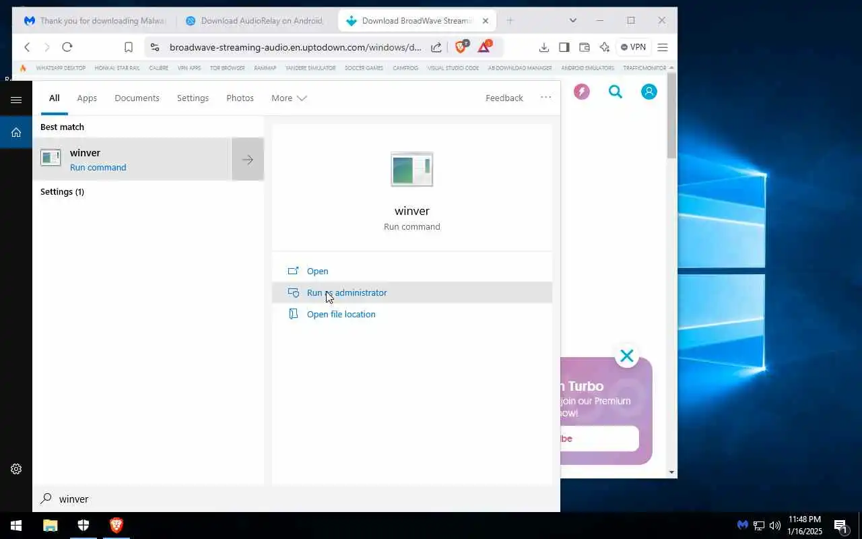Open Tor Browser bookmark

[x=227, y=68]
